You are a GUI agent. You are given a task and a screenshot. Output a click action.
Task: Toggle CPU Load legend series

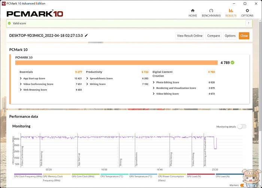[229, 176]
